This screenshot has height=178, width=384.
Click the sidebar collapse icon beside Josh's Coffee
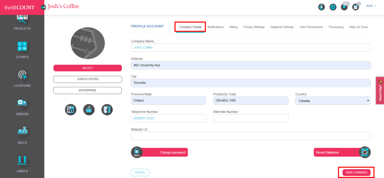pyautogui.click(x=43, y=7)
